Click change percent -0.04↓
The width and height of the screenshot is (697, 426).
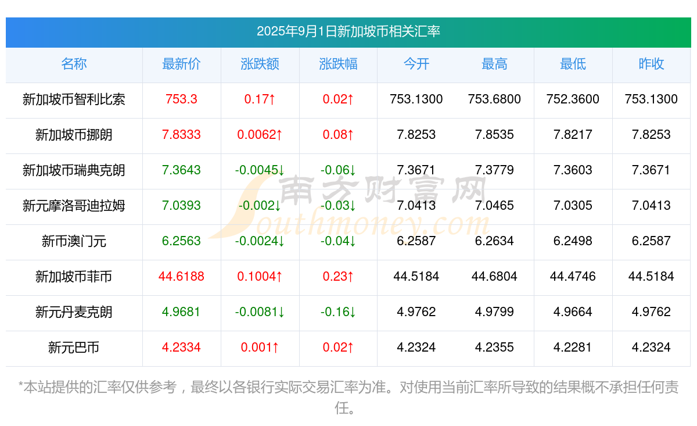coord(338,241)
